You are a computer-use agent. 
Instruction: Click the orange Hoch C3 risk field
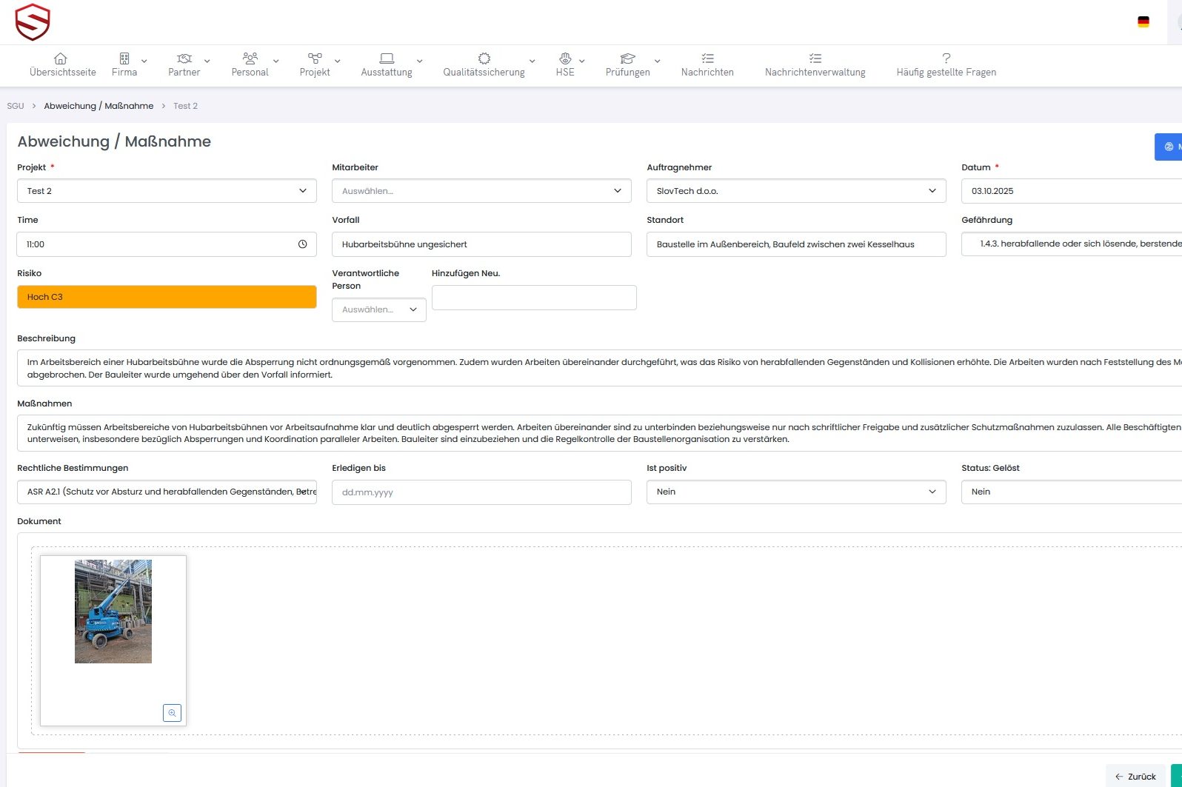click(x=167, y=297)
